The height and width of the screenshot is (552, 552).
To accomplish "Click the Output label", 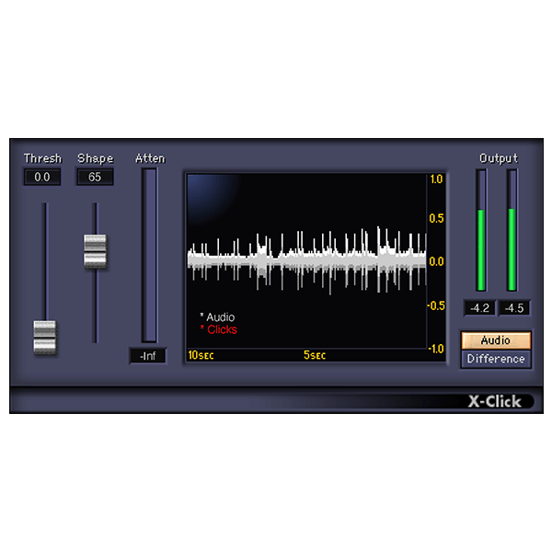I will [499, 158].
